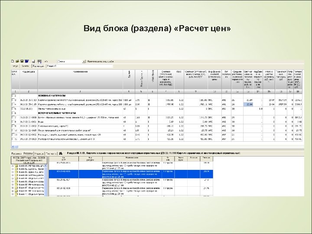The image size is (312, 234).
Task: Open the Тех.часть tab in lower panel
Action: 51,153
